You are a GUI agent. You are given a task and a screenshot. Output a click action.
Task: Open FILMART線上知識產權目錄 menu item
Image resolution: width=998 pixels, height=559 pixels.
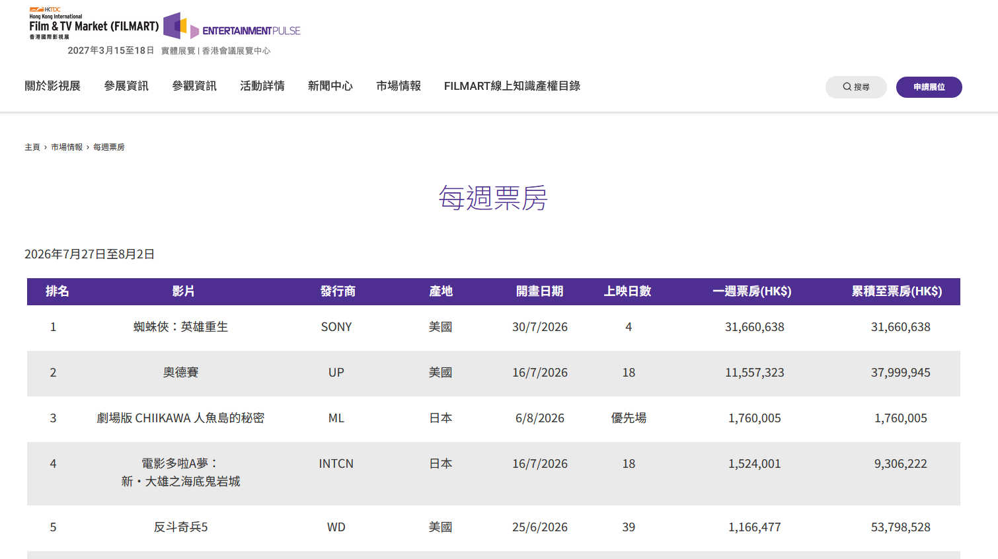[x=512, y=86]
